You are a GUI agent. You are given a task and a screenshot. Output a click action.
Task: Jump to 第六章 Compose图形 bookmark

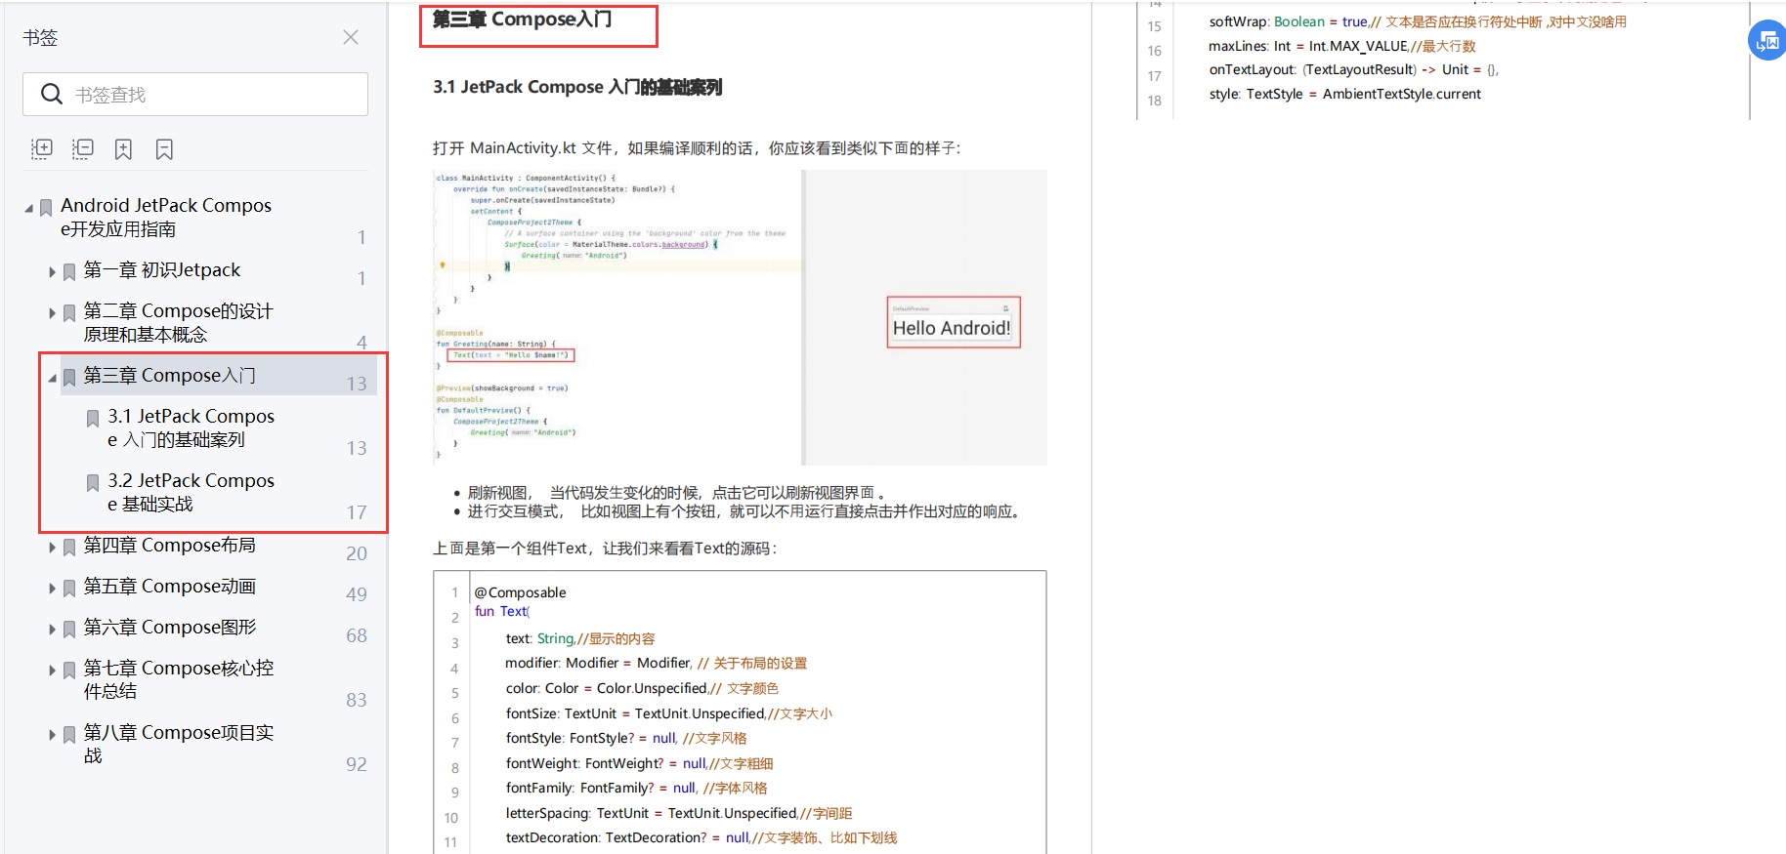click(169, 627)
